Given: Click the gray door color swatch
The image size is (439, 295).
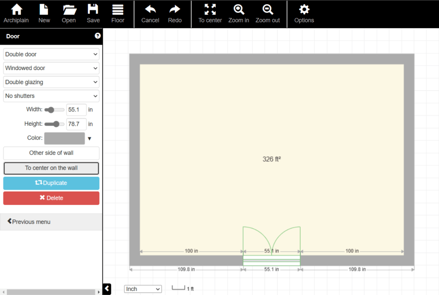Looking at the screenshot, I should pos(64,138).
